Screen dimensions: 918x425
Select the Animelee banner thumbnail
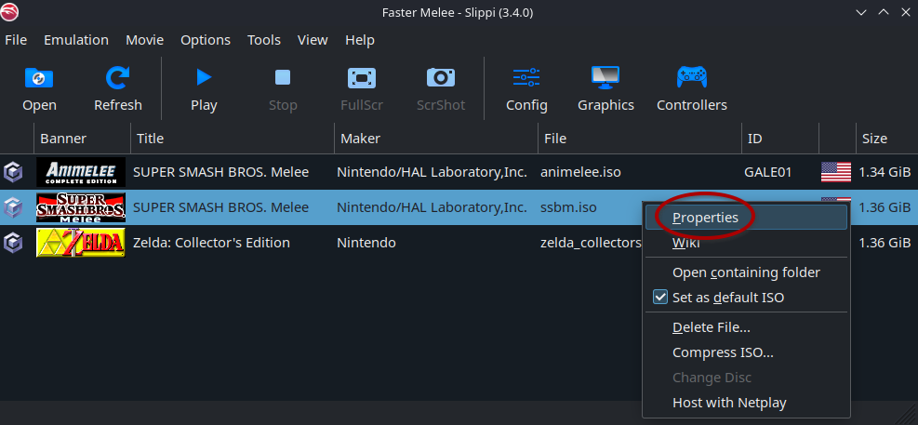81,172
